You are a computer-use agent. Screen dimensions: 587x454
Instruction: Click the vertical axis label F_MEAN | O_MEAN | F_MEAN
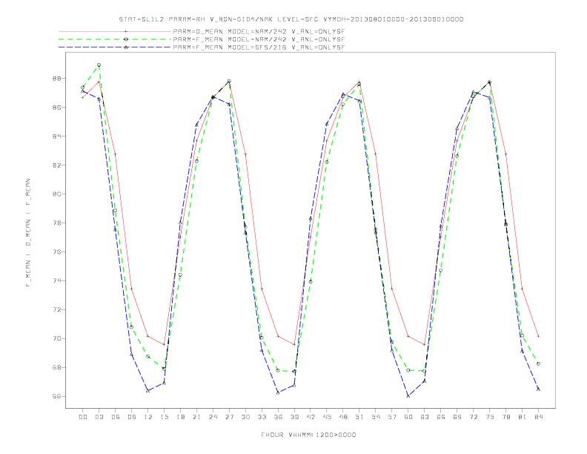pos(28,233)
